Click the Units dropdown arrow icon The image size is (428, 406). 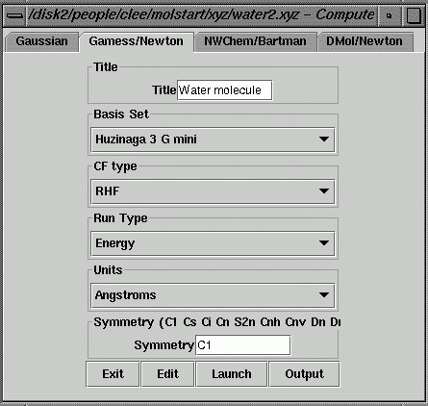324,295
